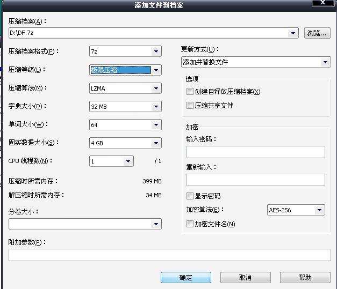Image resolution: width=337 pixels, height=289 pixels.
Task: Open the 字典大小 32 MB dropdown
Action: (156, 107)
